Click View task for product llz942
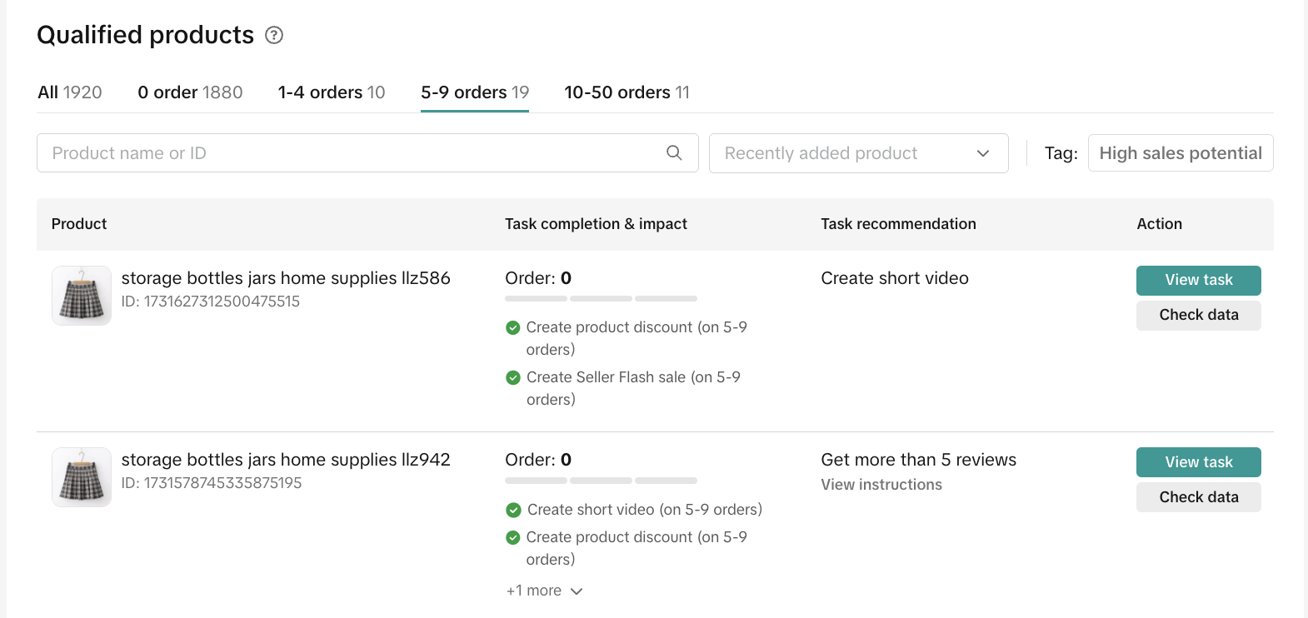 point(1198,462)
